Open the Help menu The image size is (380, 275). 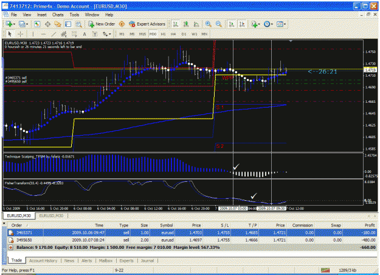point(109,15)
